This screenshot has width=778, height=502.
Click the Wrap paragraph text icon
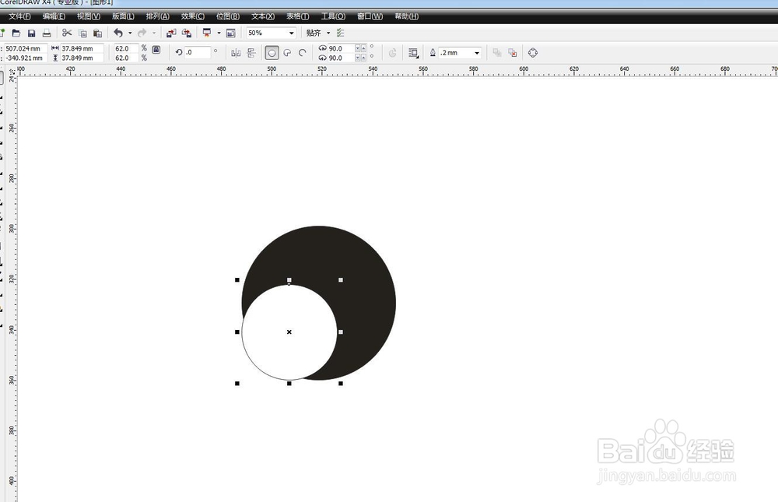413,53
